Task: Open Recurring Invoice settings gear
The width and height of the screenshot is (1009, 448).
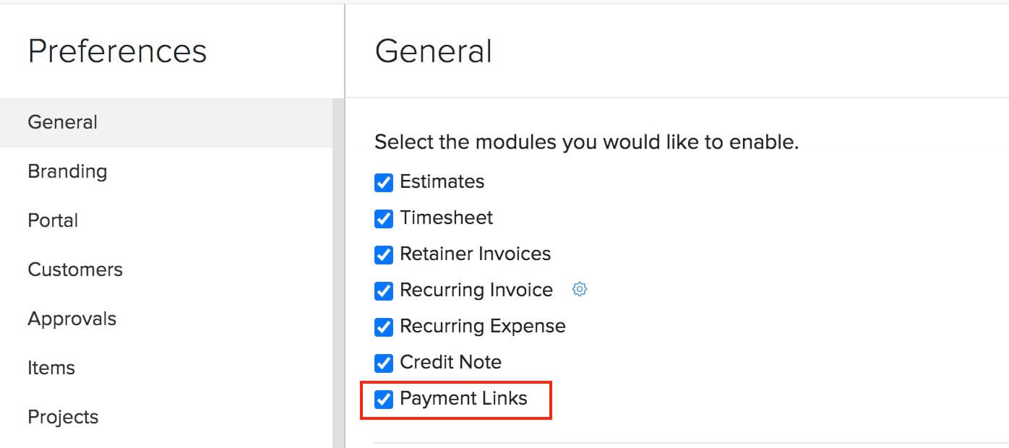Action: click(579, 289)
